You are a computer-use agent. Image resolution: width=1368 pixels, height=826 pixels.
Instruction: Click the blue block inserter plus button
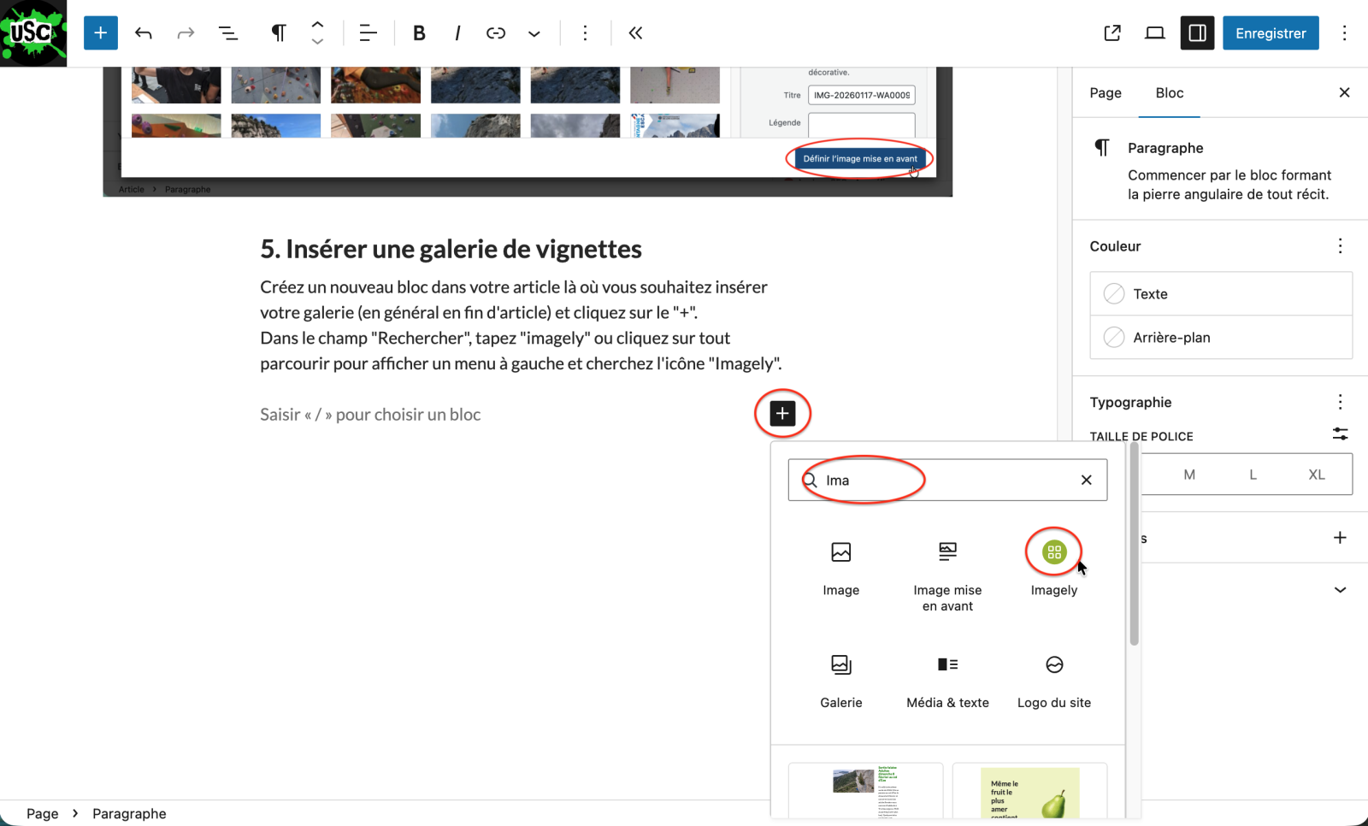pos(100,33)
